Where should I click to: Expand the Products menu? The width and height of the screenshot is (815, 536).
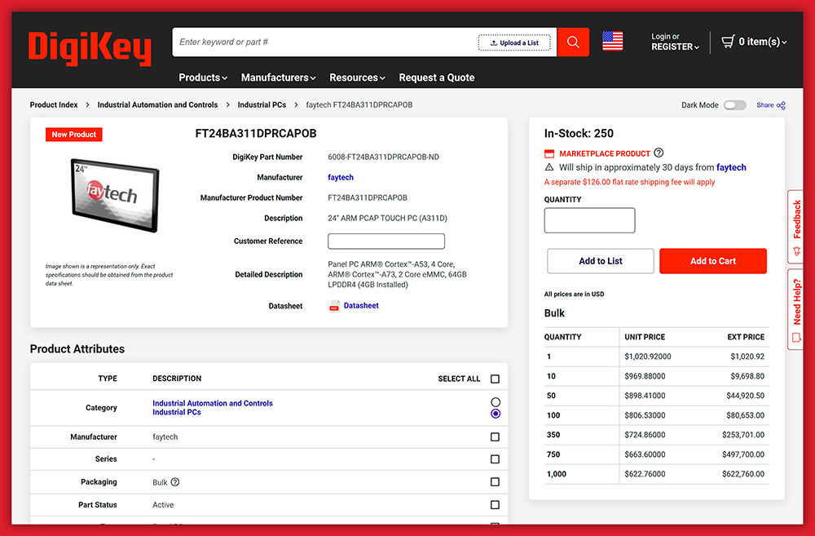coord(203,78)
